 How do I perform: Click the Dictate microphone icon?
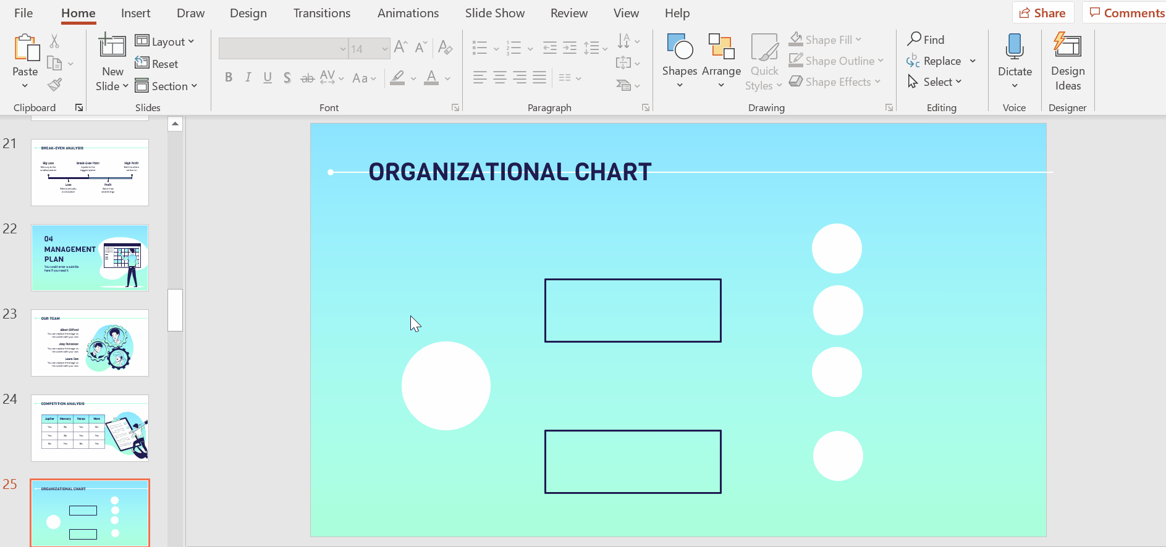1014,46
